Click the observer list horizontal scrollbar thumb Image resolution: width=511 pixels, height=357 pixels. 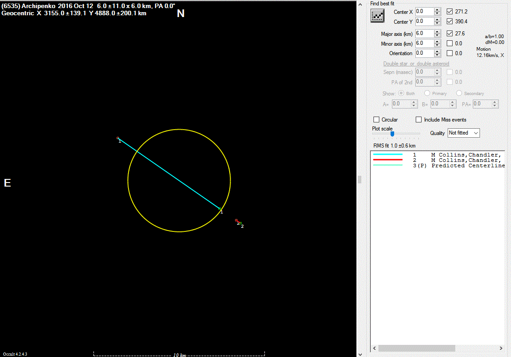pyautogui.click(x=417, y=348)
